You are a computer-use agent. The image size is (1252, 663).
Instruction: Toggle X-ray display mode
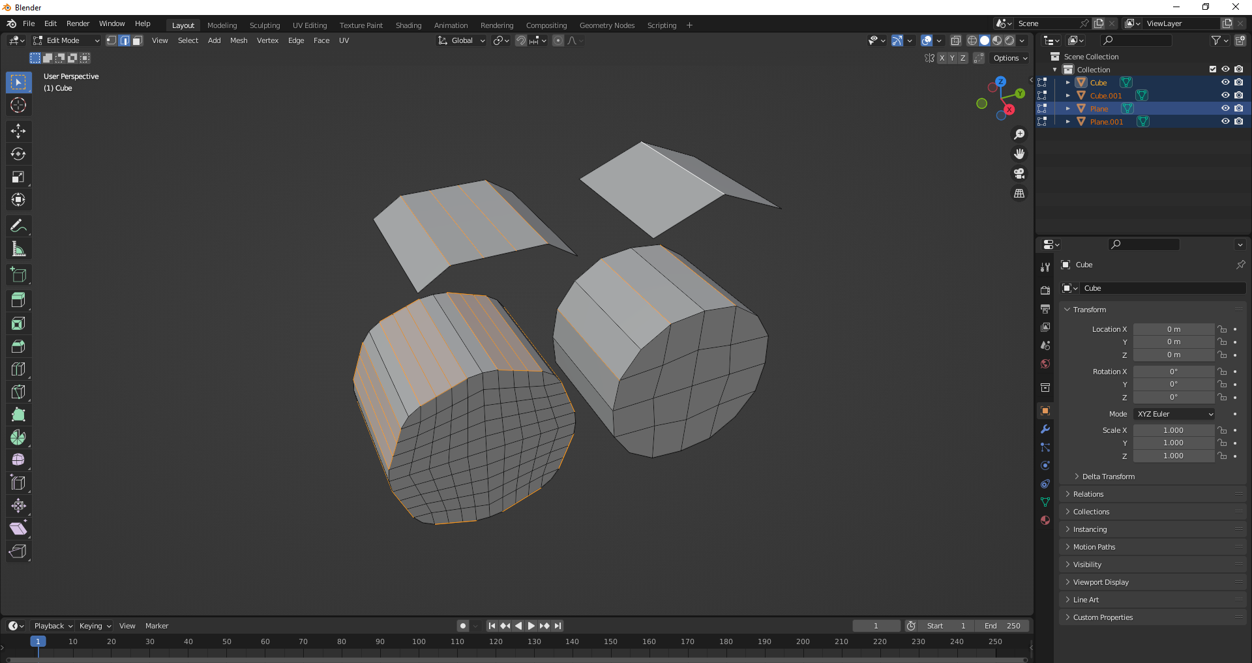[x=955, y=40]
